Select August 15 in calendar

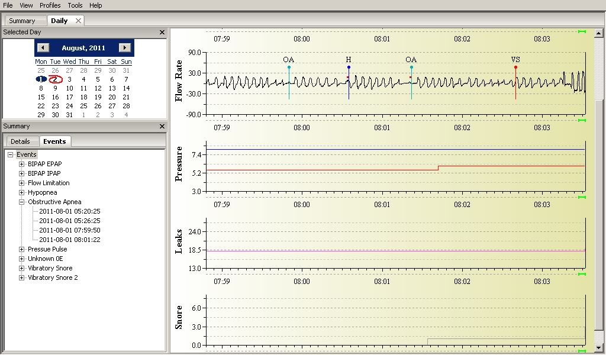(x=41, y=97)
